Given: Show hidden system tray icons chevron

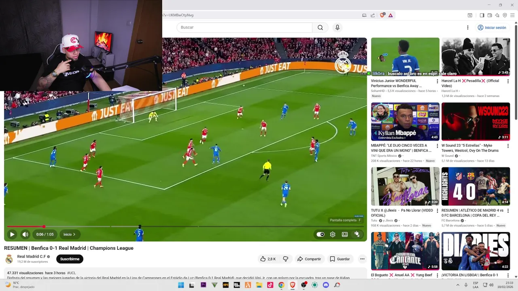Looking at the screenshot, I should [x=458, y=285].
